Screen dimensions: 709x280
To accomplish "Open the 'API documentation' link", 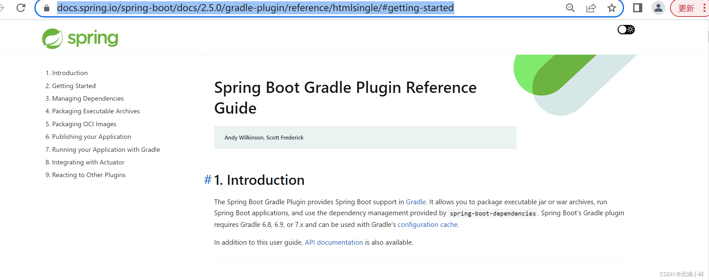I will click(x=334, y=242).
